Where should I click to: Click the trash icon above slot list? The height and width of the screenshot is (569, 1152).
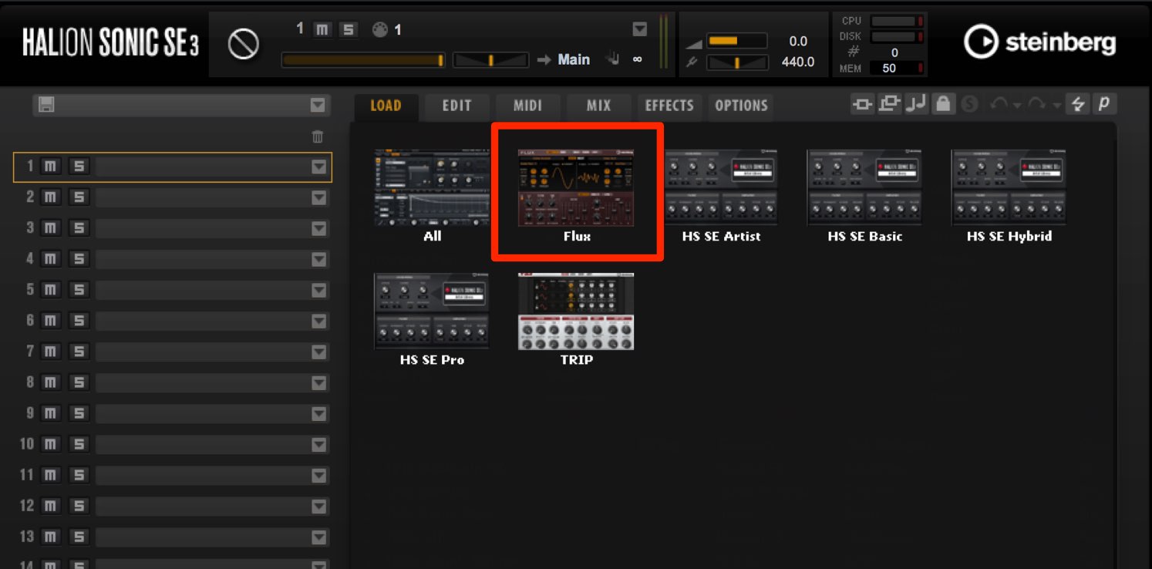(x=318, y=137)
